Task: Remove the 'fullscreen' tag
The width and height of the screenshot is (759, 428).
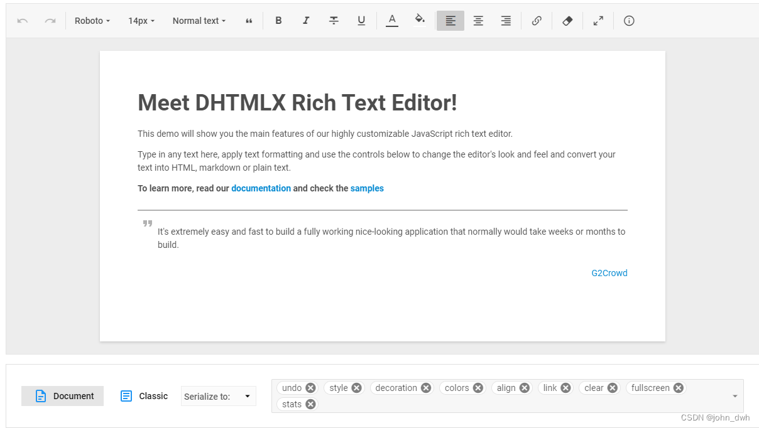Action: coord(679,388)
